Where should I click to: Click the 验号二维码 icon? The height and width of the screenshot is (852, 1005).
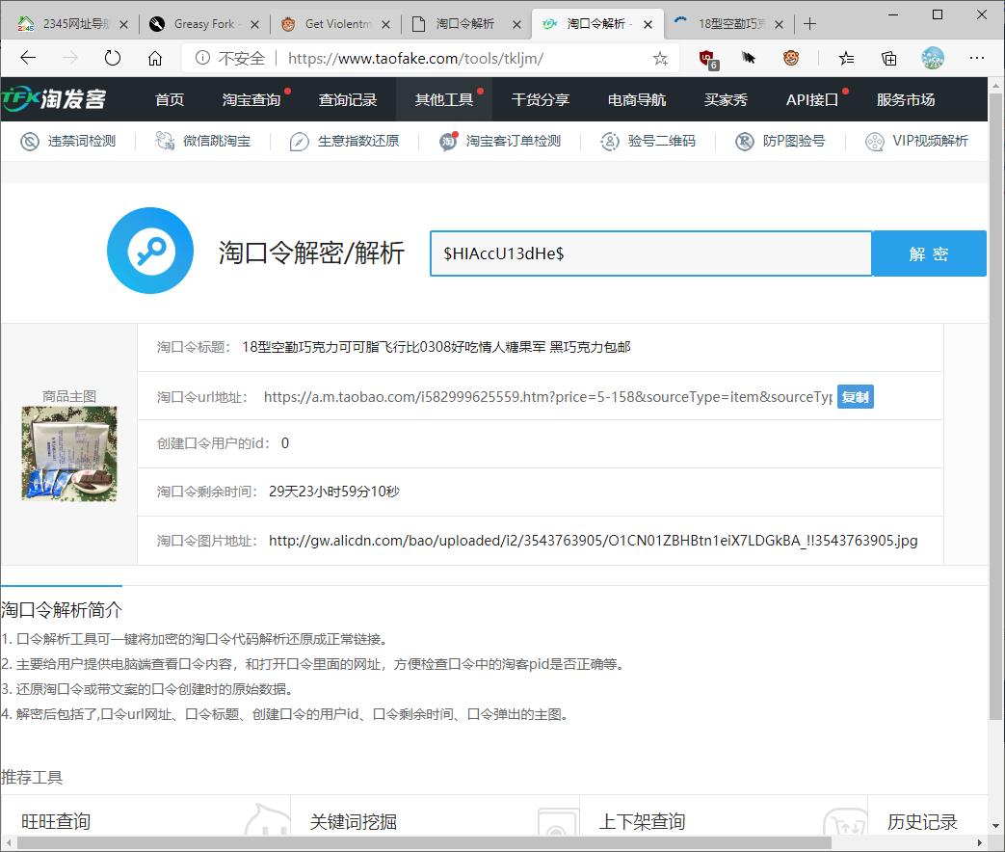click(x=610, y=141)
